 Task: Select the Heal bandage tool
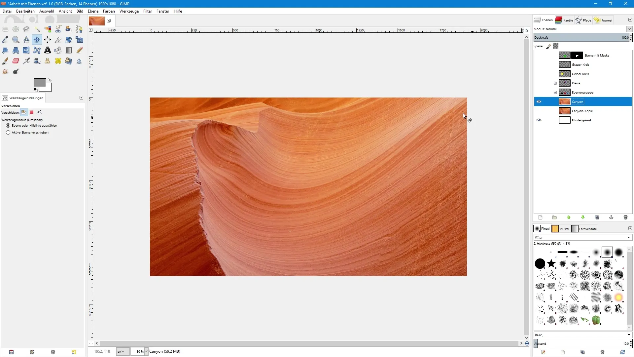pos(58,61)
